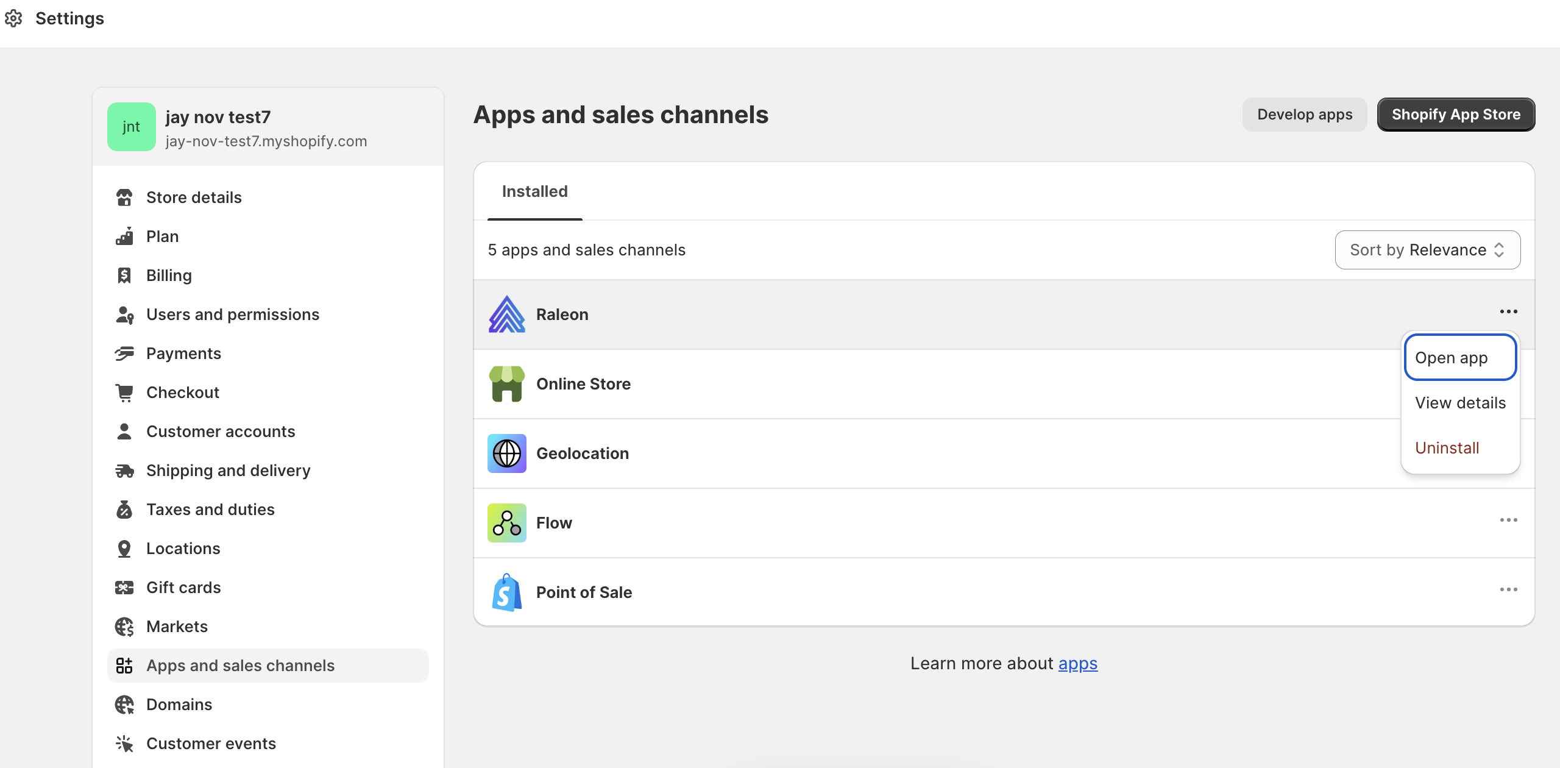Screen dimensions: 1560x768
Task: Open Flow's three-dot options menu
Action: [1508, 520]
